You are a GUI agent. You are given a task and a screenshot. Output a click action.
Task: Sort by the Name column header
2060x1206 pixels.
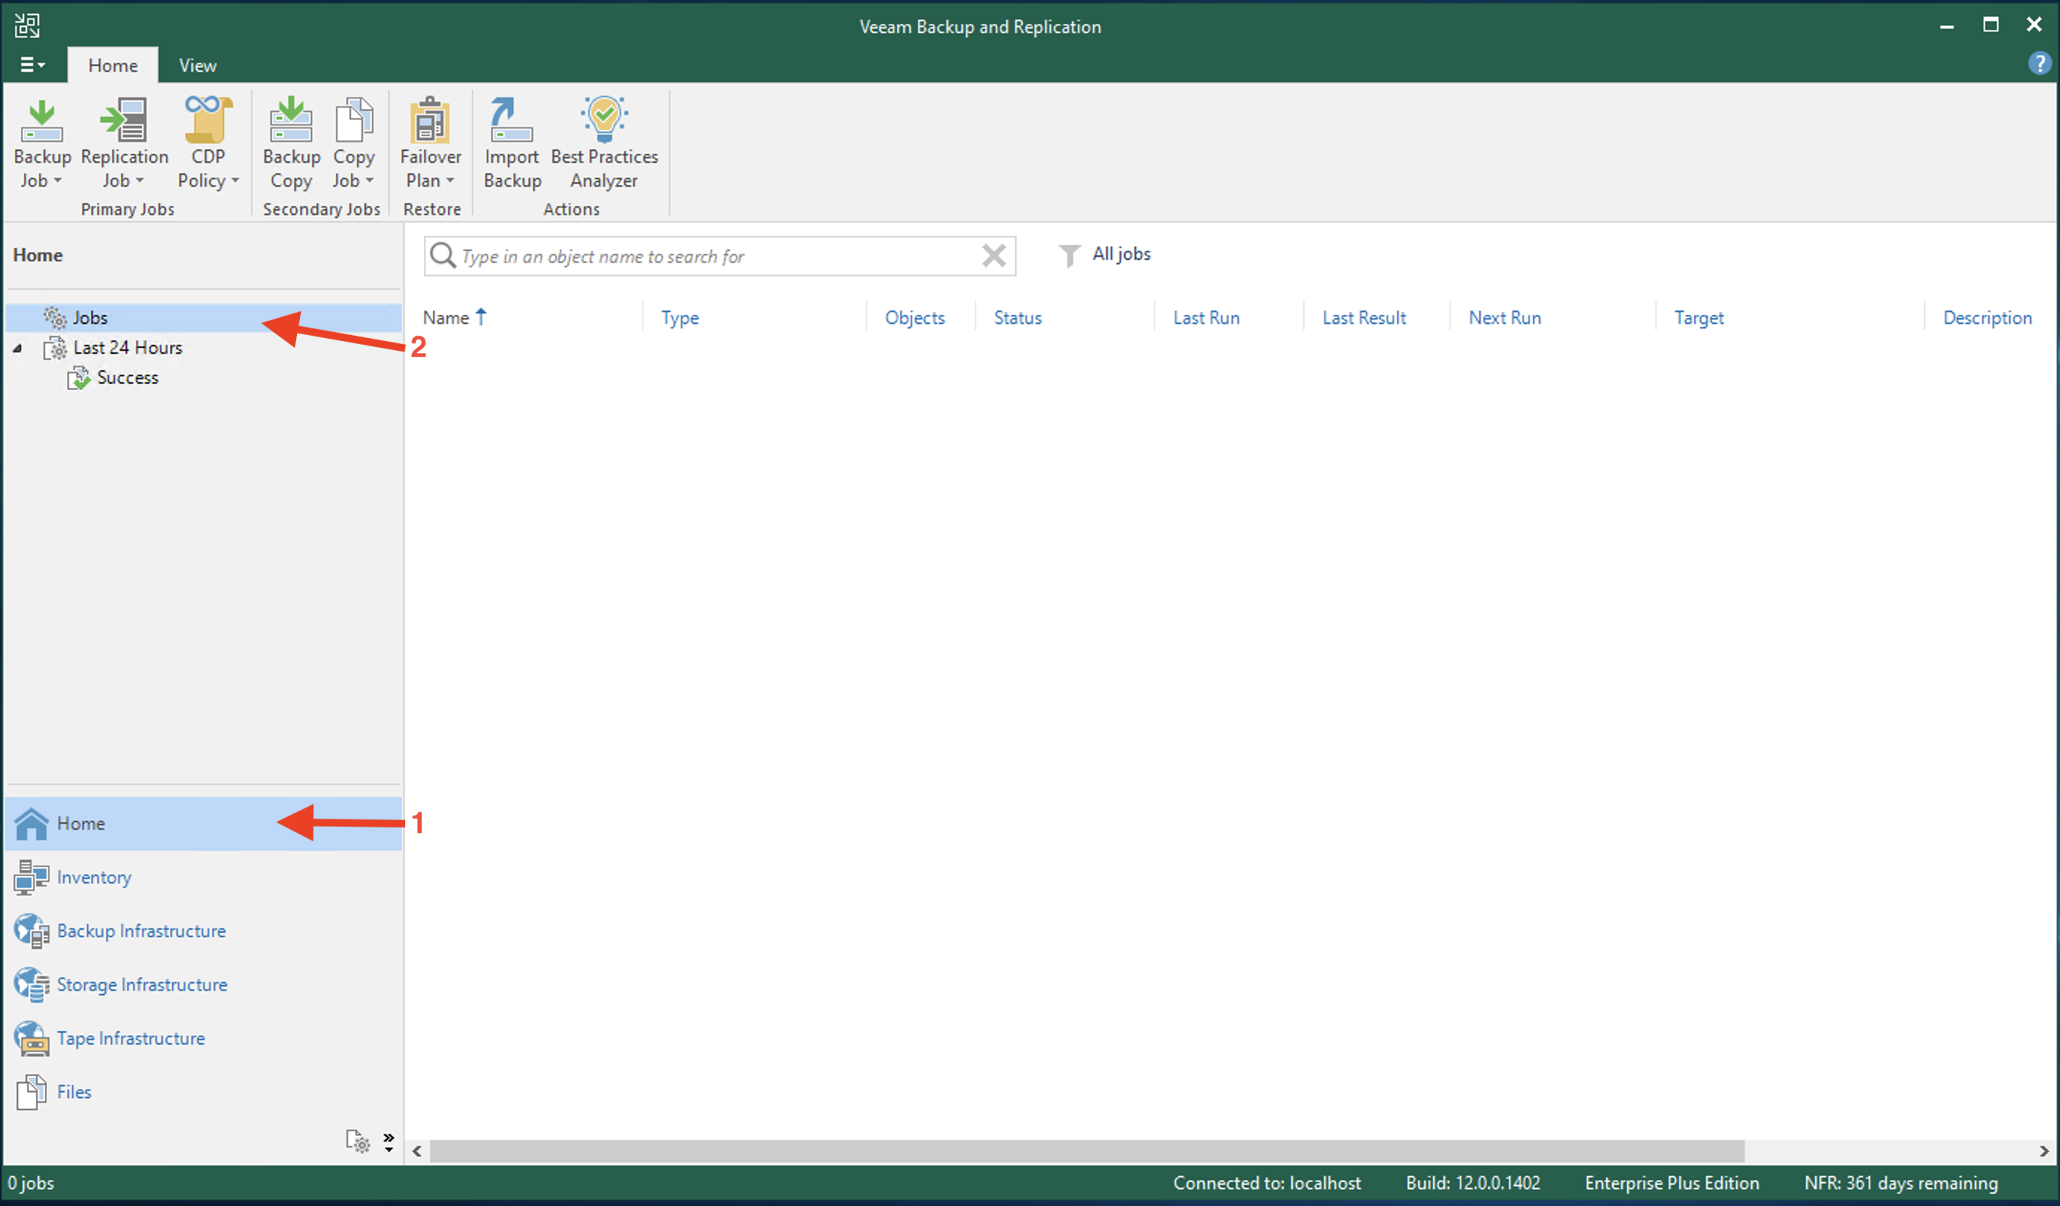click(x=446, y=317)
